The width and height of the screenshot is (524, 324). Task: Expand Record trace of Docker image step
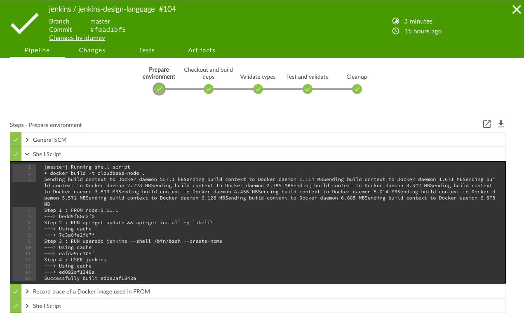click(x=91, y=291)
